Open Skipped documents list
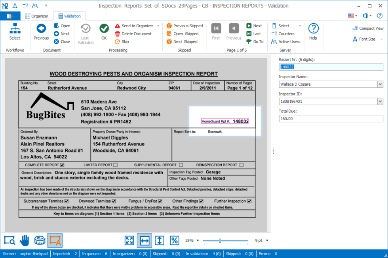 183,34
